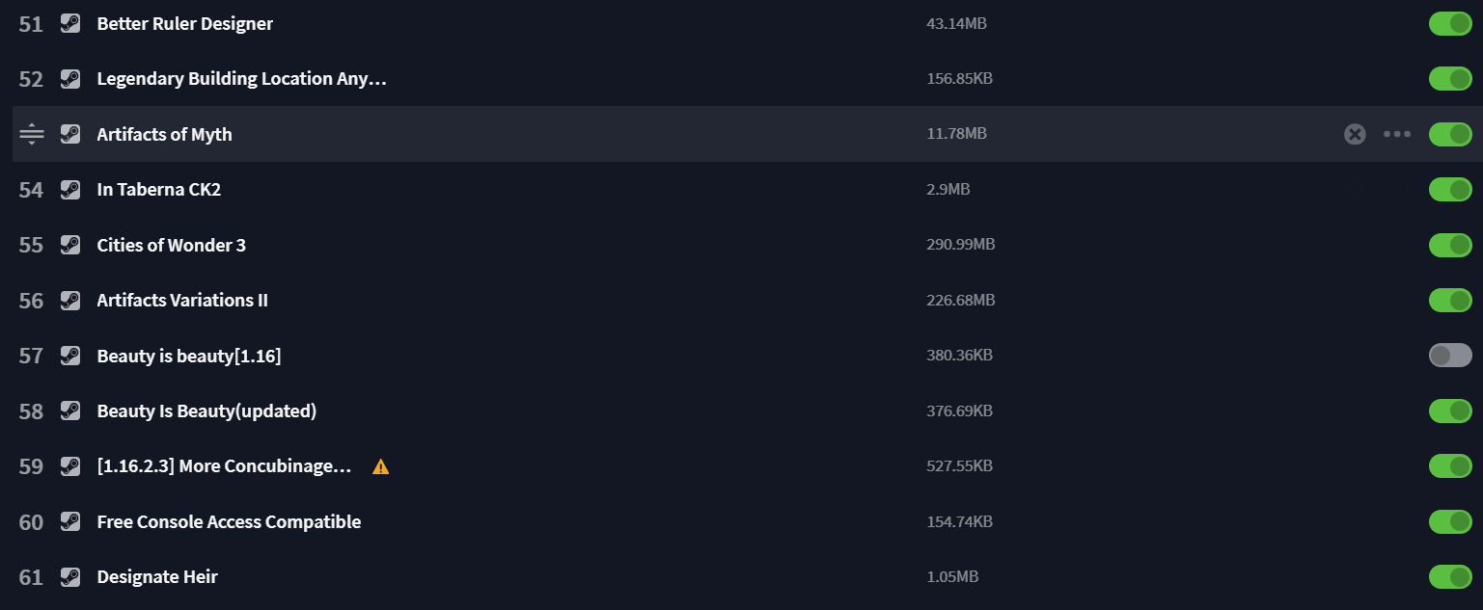1483x610 pixels.
Task: Turn off Beauty Is Beauty(updated) toggle
Action: click(1450, 411)
